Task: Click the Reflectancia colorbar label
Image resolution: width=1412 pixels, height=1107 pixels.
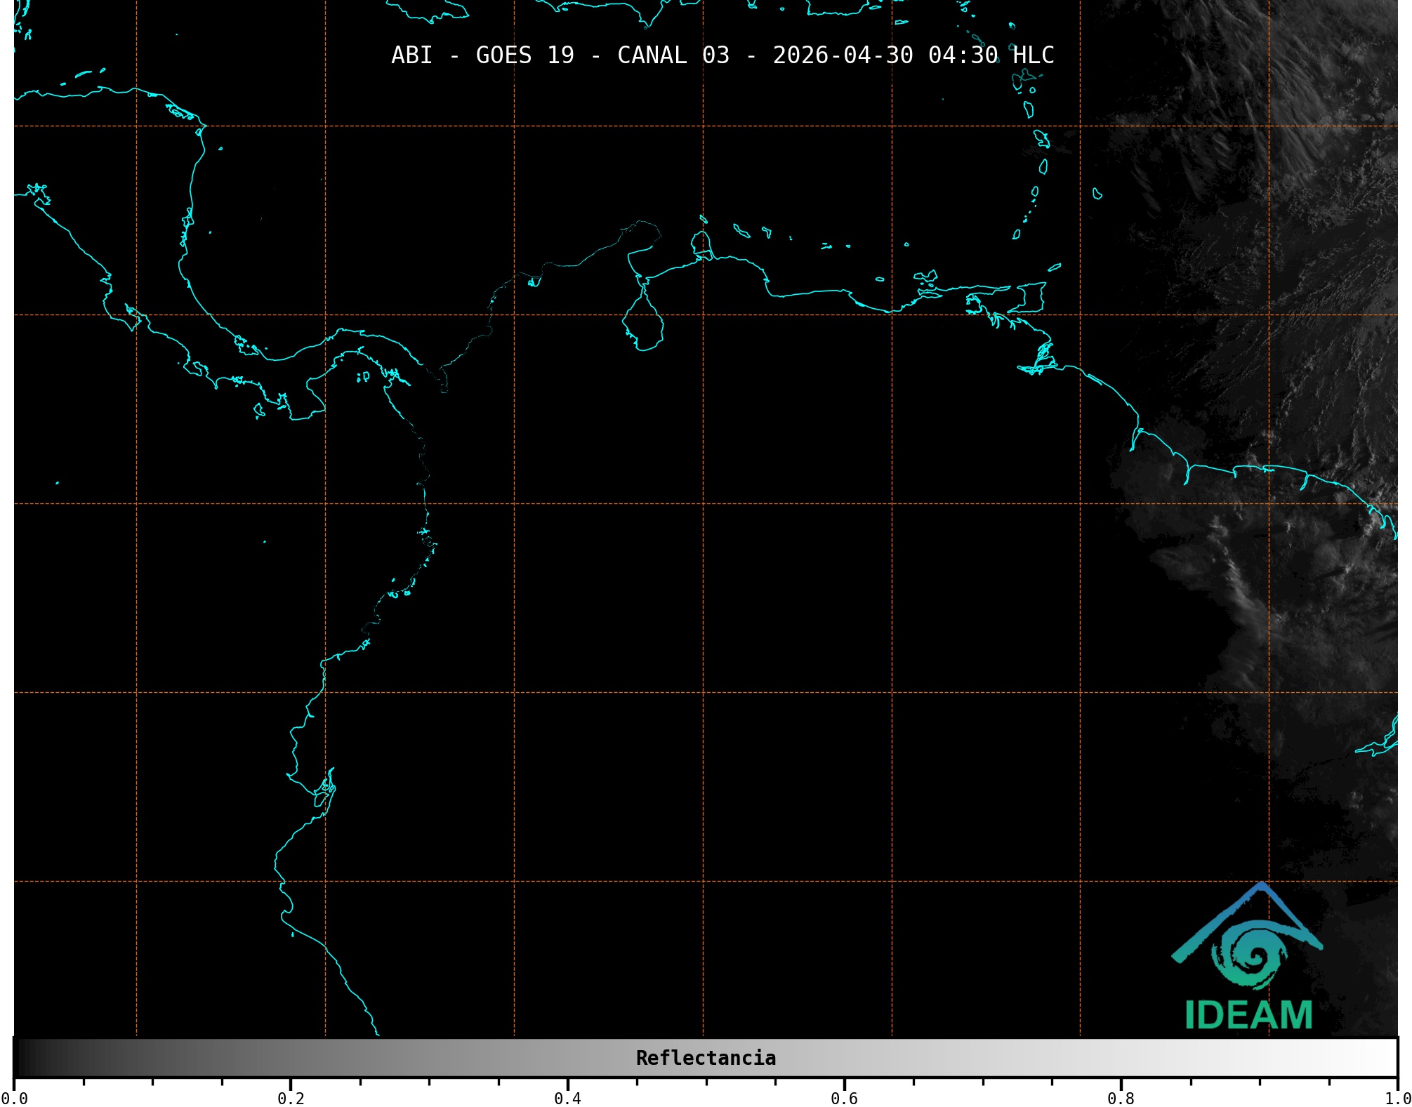Action: tap(706, 1058)
